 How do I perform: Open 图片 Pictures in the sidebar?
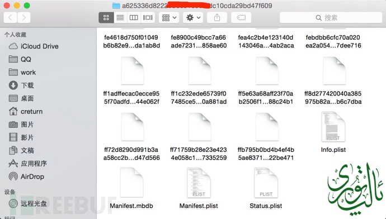point(21,125)
